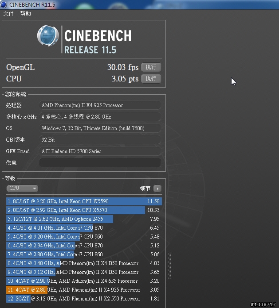The image size is (279, 308).
Task: Click the GFX Board field with ATI Radeon HD 5700
Action: 100,151
